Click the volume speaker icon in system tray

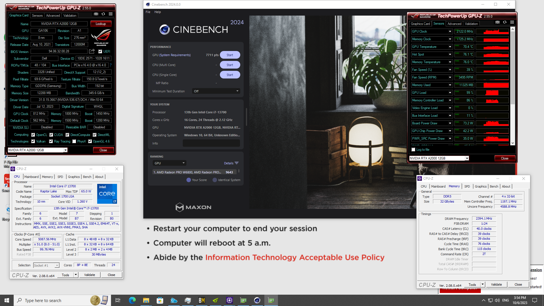pos(497,300)
